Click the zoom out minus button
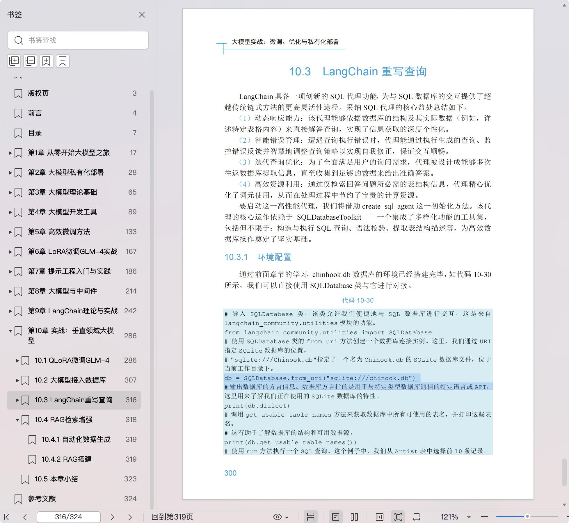569x523 pixels. coord(485,517)
